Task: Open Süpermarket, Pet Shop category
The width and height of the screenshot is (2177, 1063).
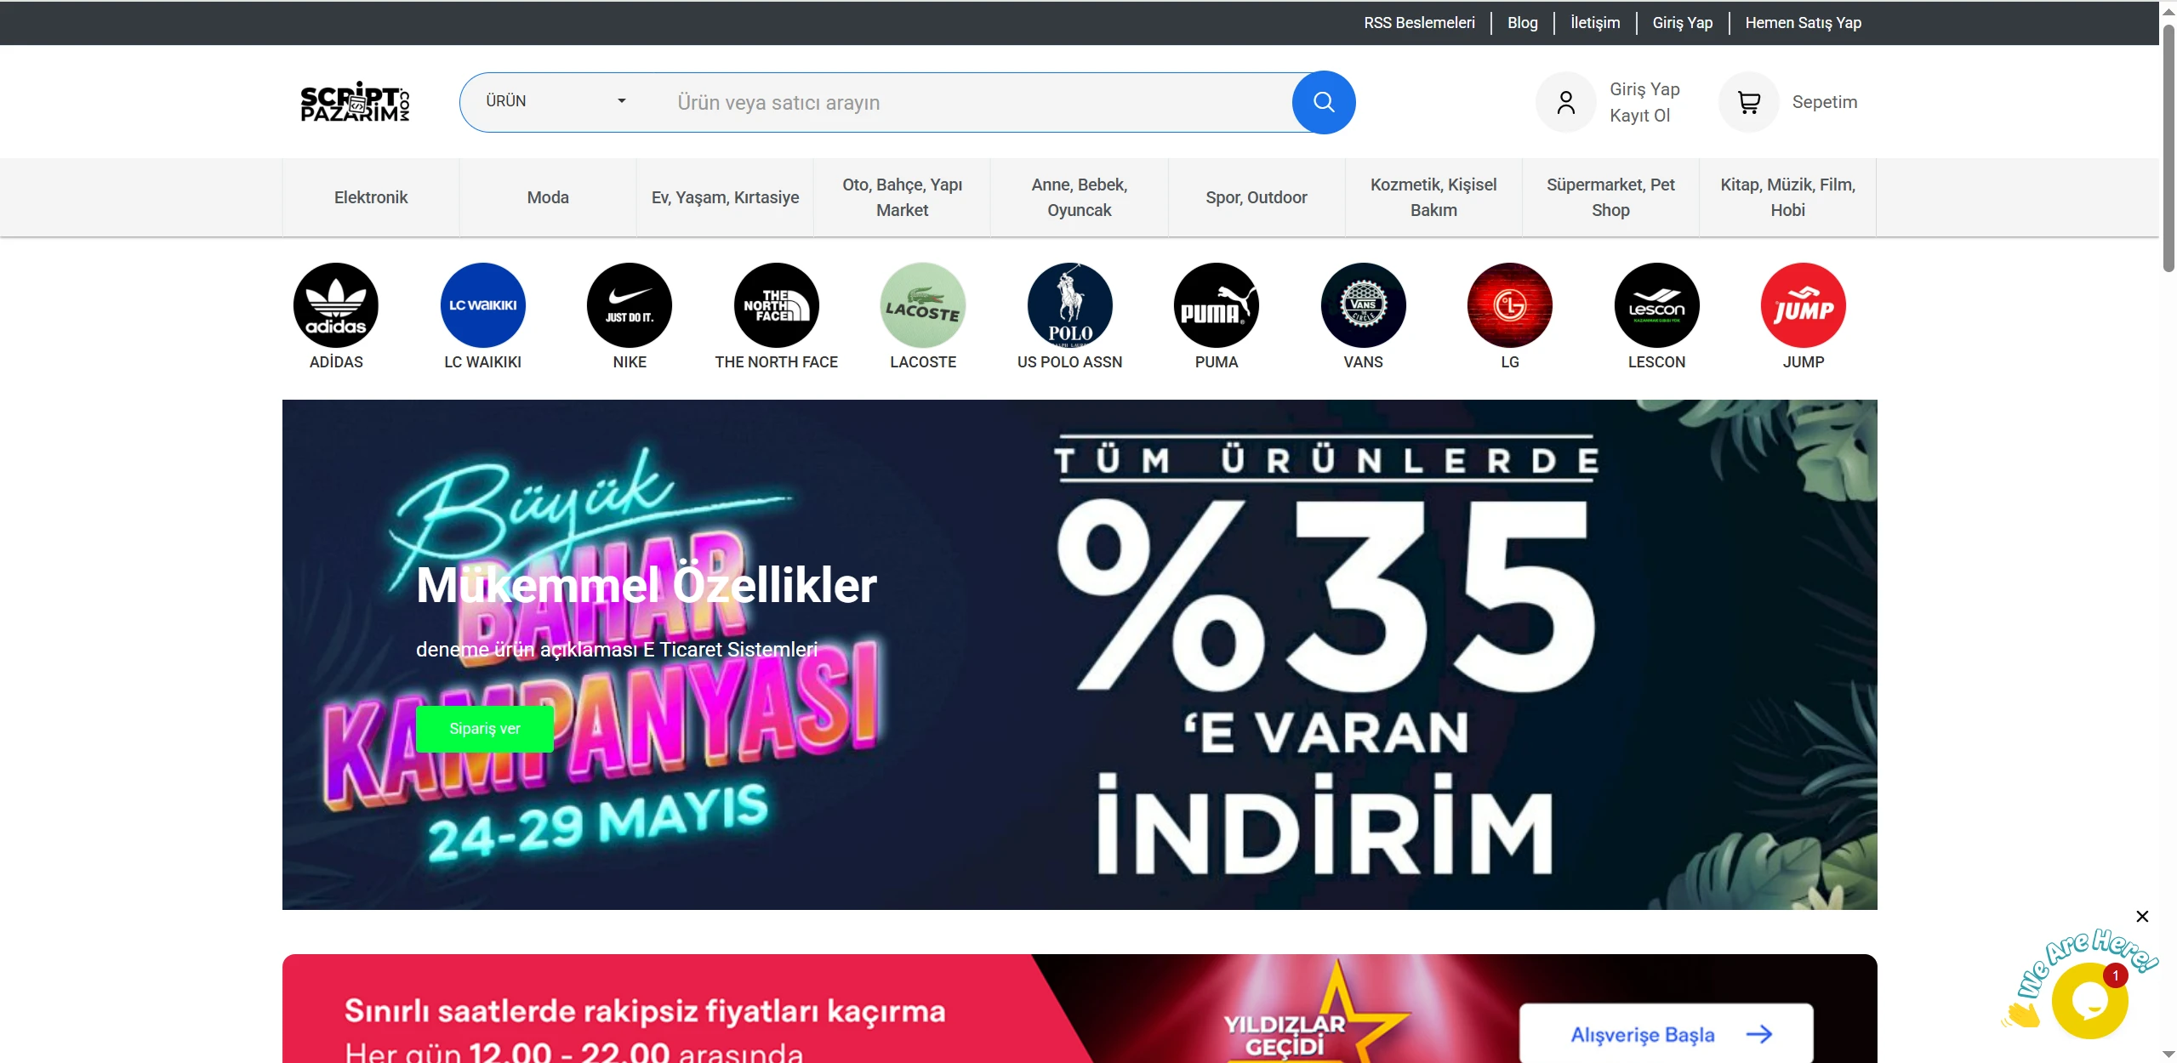Action: click(x=1610, y=197)
